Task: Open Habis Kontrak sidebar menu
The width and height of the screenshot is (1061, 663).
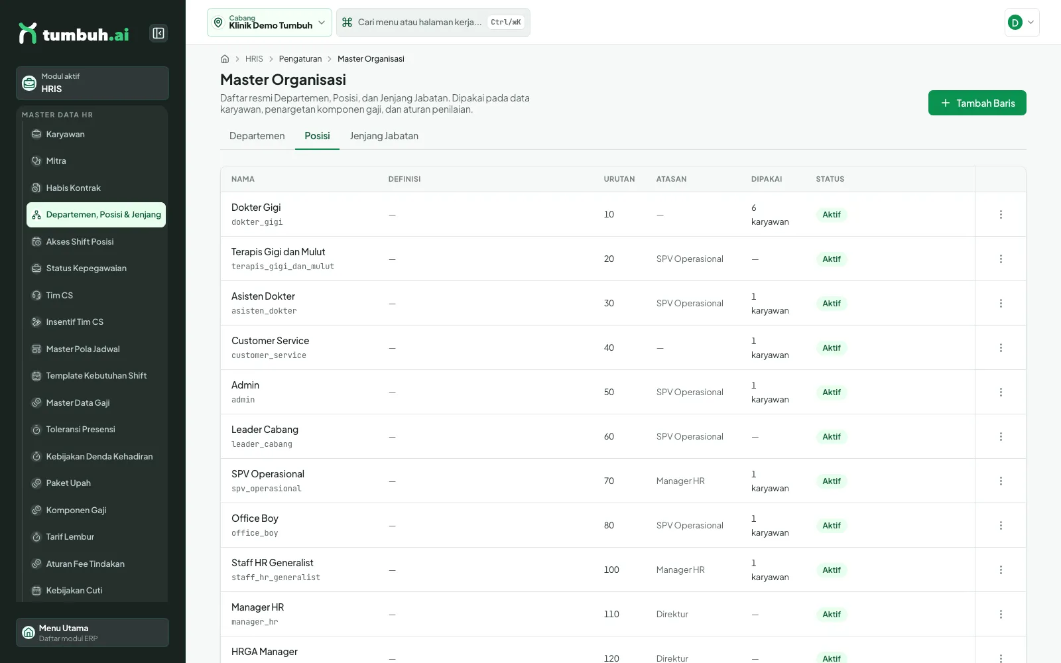Action: (x=96, y=188)
